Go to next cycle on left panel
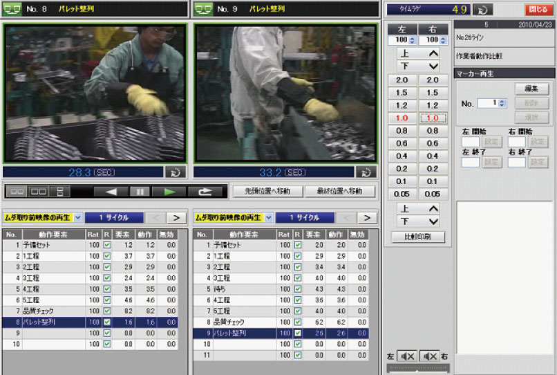The image size is (557, 375). 176,217
